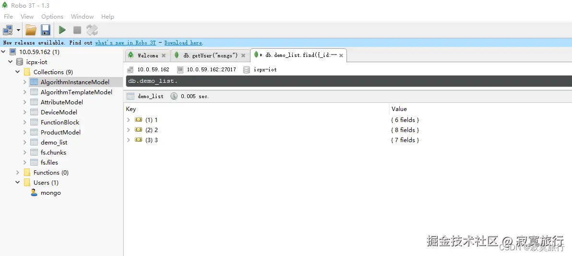Expand the demo_list collection arrow
Screen dimensions: 572x256
click(25, 143)
